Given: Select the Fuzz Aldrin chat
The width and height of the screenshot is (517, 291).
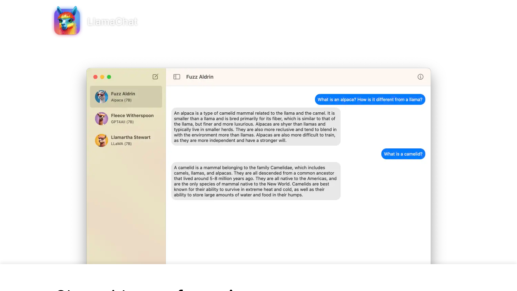Looking at the screenshot, I should [x=126, y=97].
